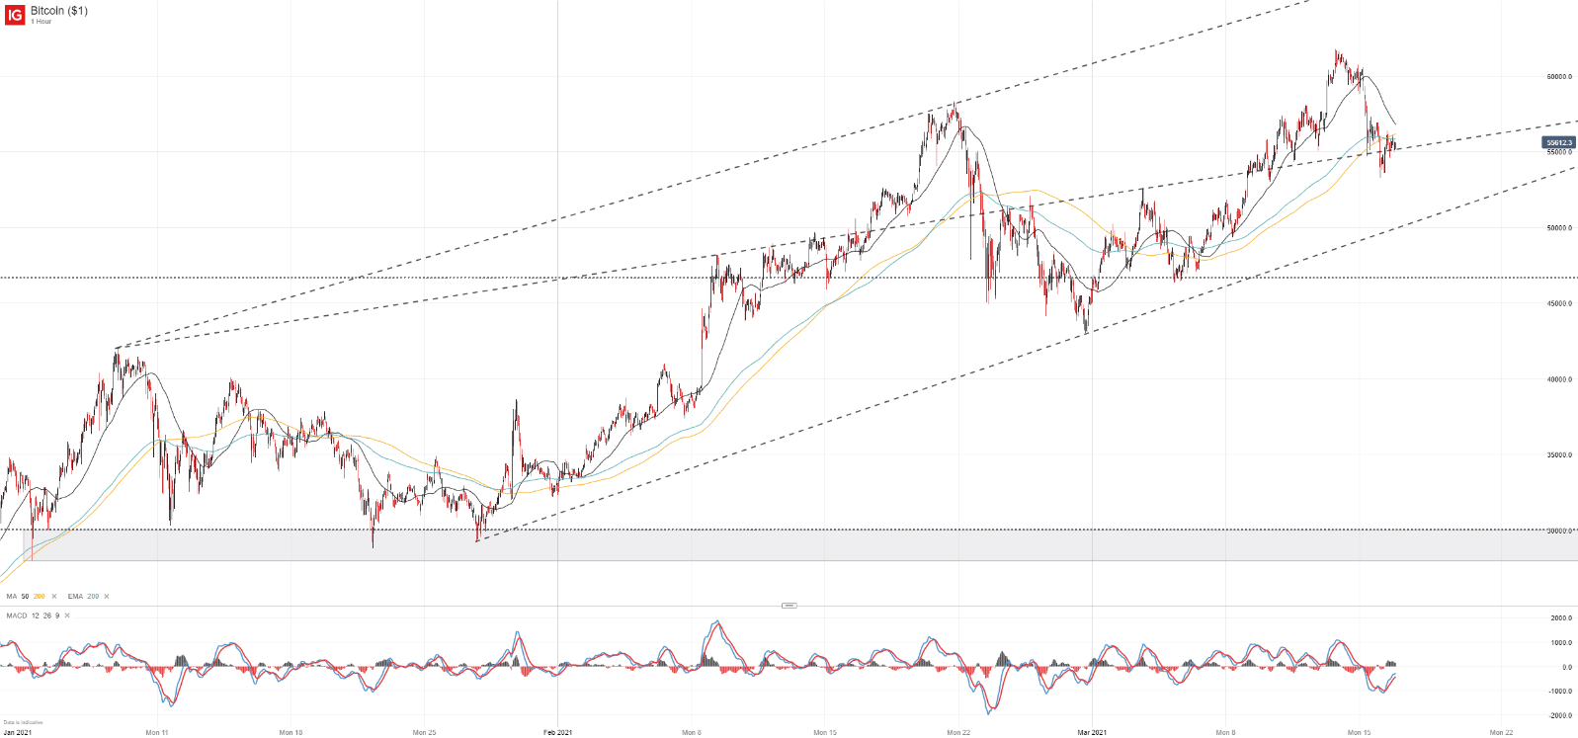Click the 55000.0 price axis label
Viewport: 1578px width, 738px height.
pyautogui.click(x=1559, y=152)
